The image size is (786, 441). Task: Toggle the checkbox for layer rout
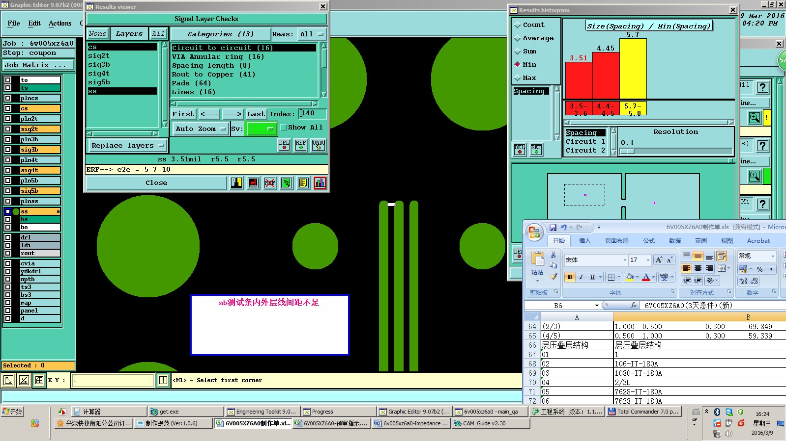(8, 253)
